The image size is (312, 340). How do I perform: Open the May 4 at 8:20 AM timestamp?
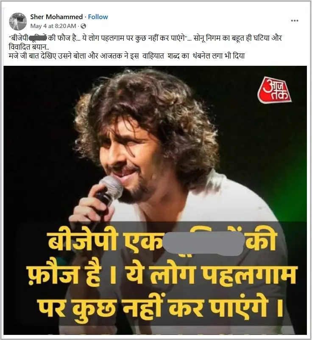(x=53, y=26)
